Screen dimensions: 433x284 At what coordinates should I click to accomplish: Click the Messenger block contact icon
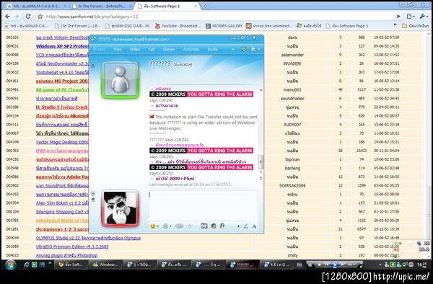[244, 49]
